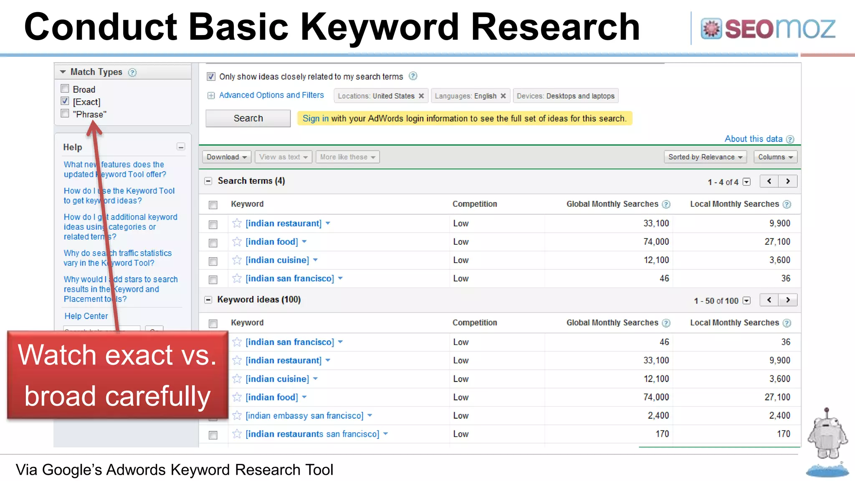
Task: Uncheck the [Exact] match type
Action: tap(65, 101)
